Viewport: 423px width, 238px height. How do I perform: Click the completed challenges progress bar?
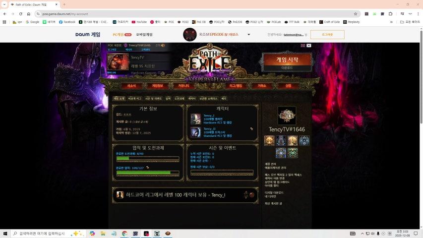tap(148, 159)
